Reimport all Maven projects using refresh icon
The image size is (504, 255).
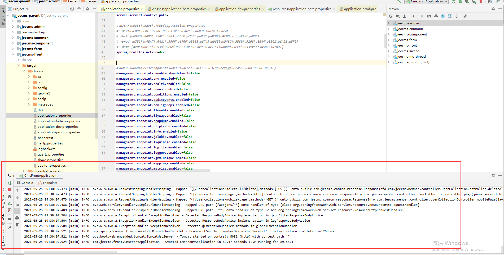point(391,16)
